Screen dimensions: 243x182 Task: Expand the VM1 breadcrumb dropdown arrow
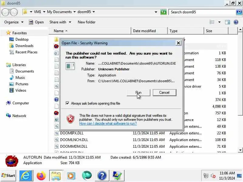44,12
